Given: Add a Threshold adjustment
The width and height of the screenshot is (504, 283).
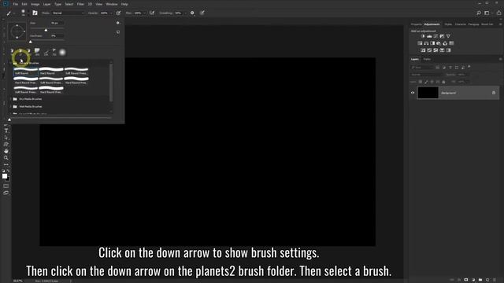Looking at the screenshot, I should [x=435, y=50].
